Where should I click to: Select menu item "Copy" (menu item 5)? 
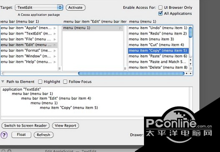click(x=158, y=50)
